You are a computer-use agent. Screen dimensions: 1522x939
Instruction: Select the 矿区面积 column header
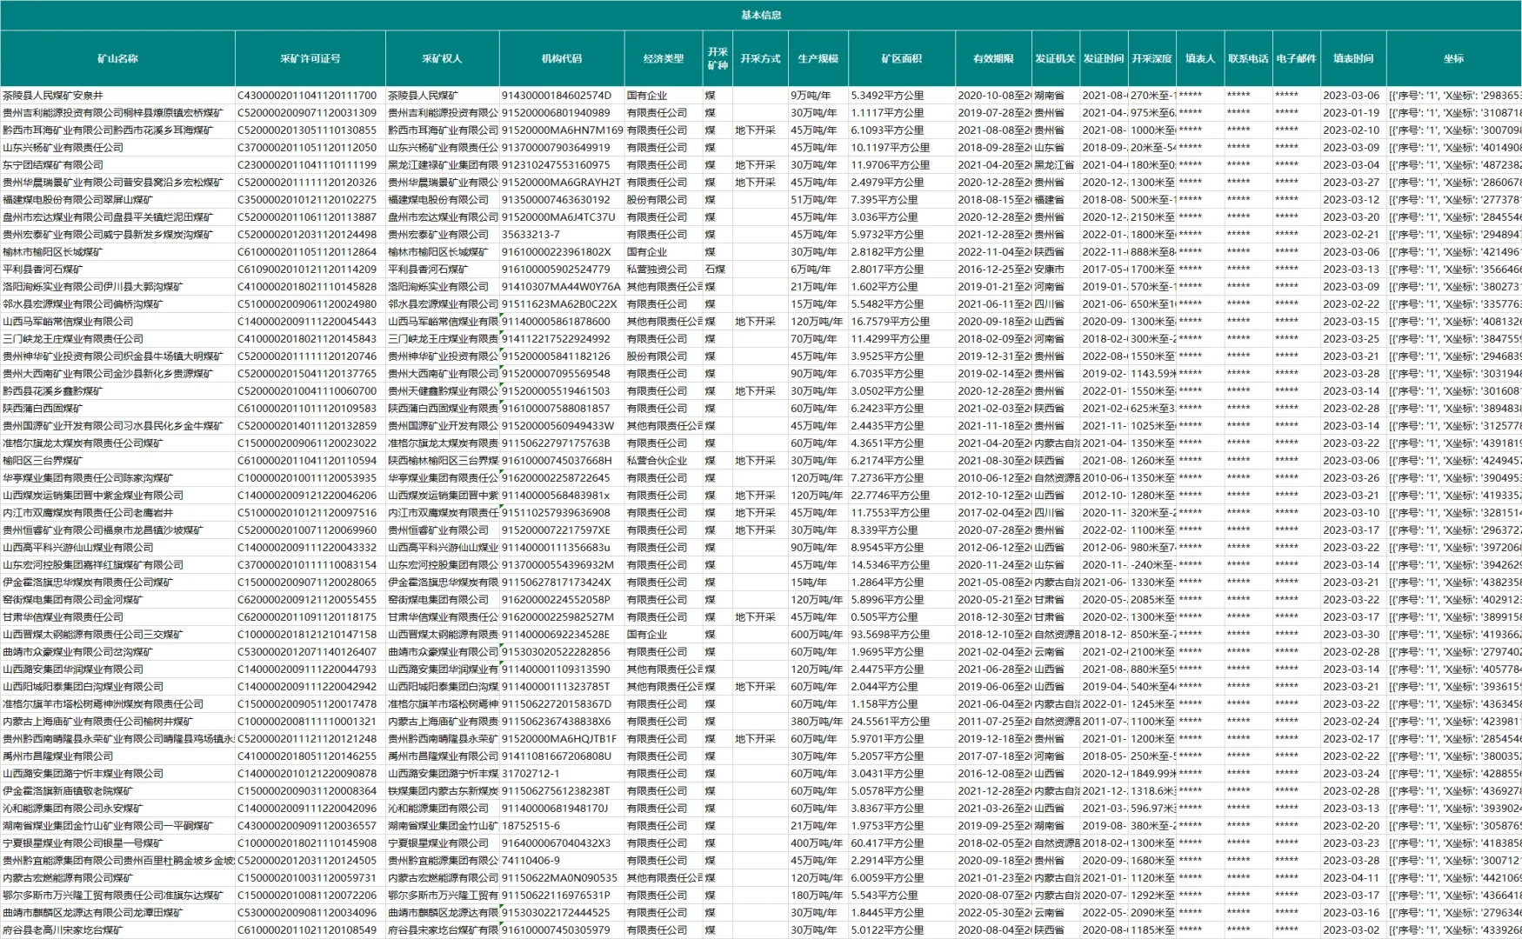(x=902, y=58)
